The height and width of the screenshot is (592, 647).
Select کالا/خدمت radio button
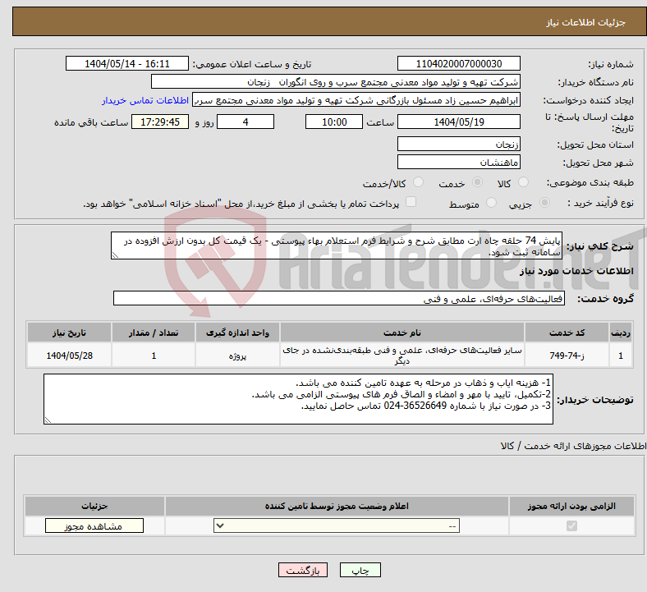[418, 182]
